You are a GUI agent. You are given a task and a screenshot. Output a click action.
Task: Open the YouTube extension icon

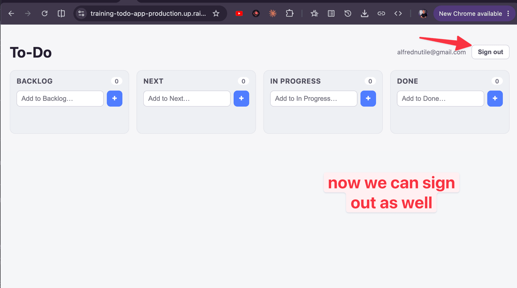(239, 14)
